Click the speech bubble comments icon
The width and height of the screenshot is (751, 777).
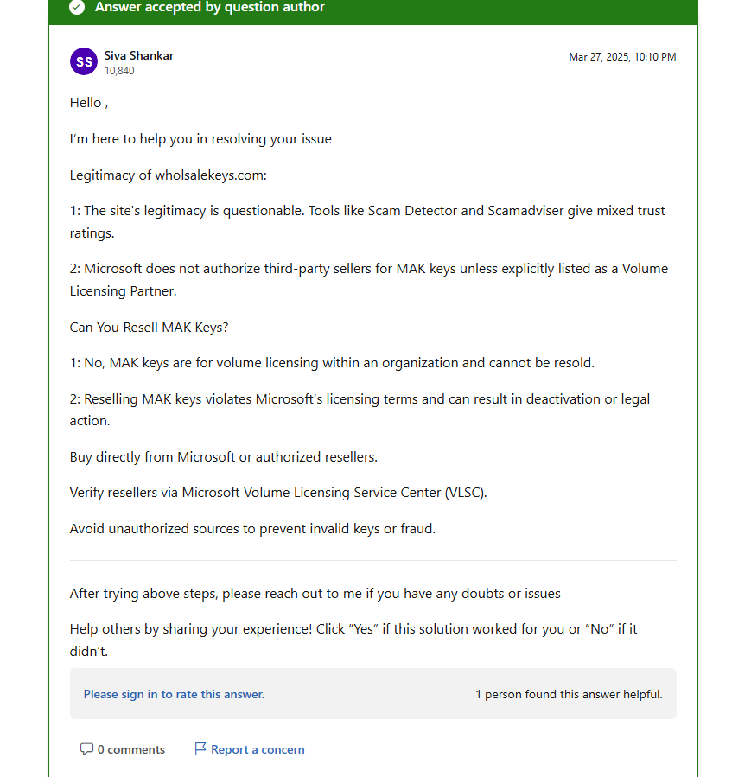[86, 748]
